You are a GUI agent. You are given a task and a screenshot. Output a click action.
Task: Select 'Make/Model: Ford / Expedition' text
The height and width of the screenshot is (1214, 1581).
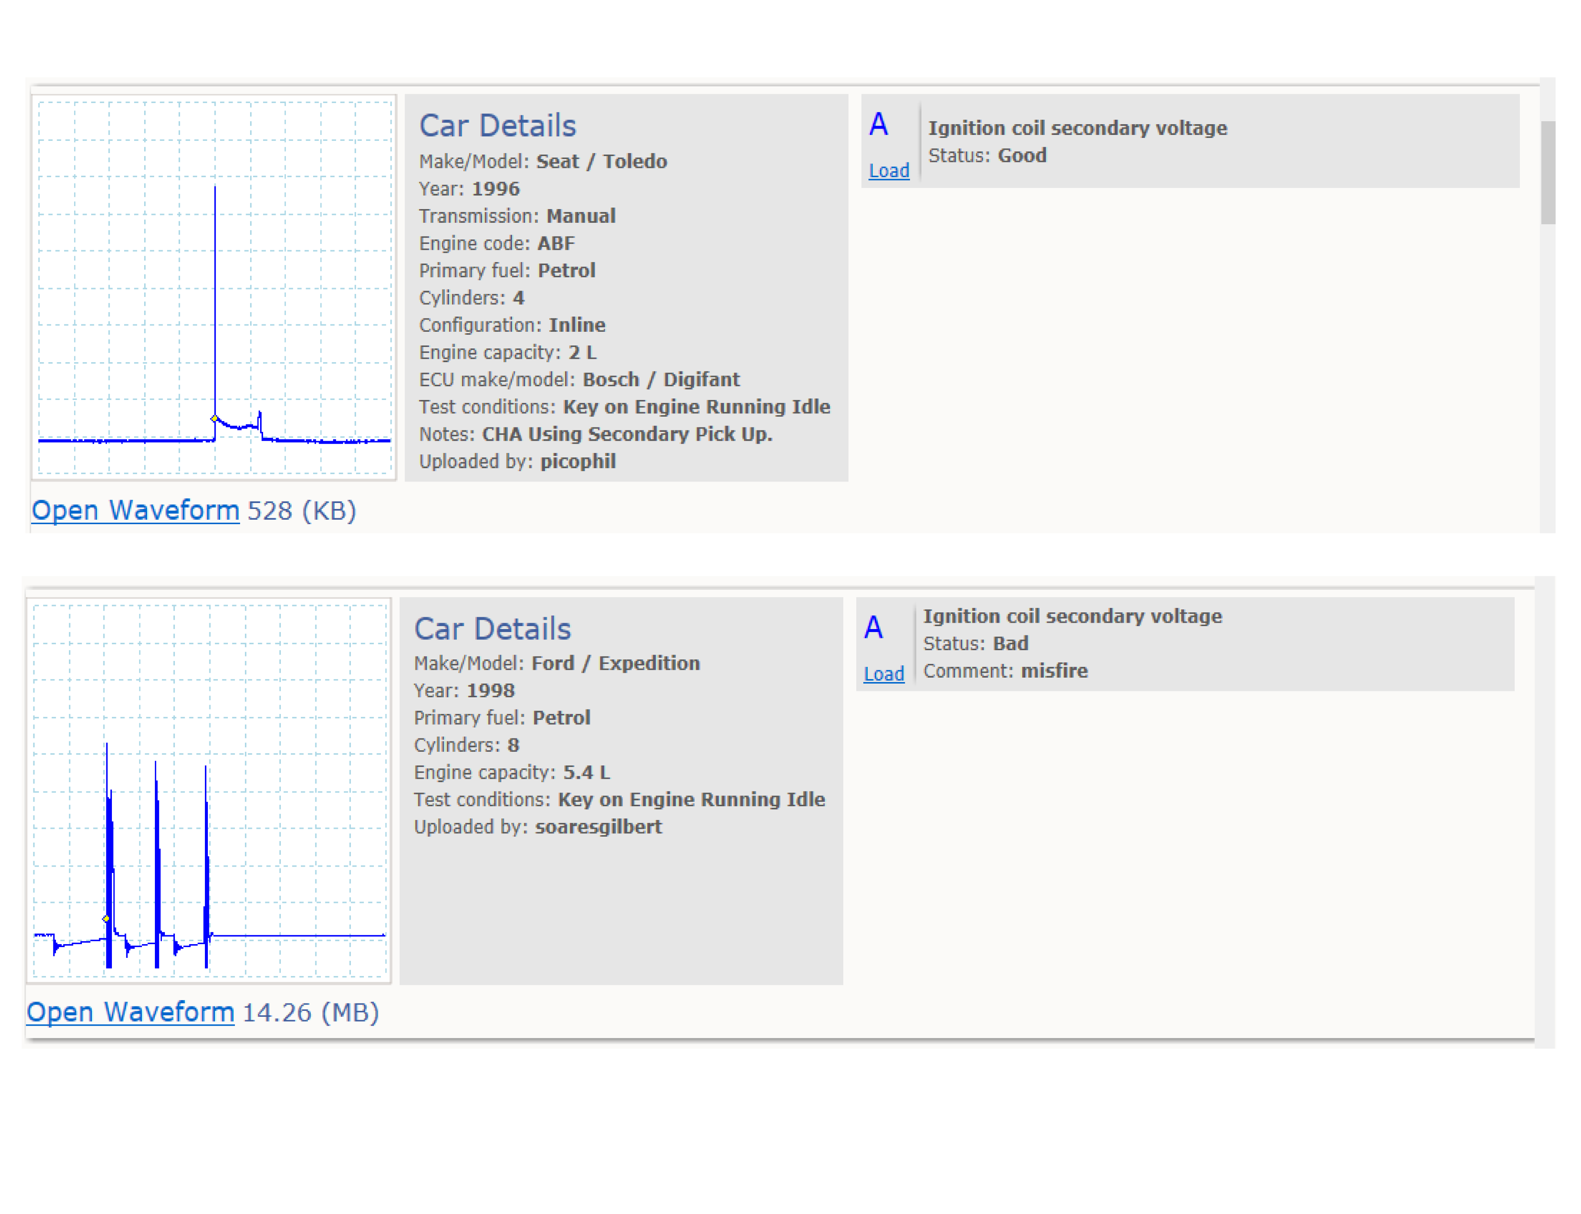[556, 664]
